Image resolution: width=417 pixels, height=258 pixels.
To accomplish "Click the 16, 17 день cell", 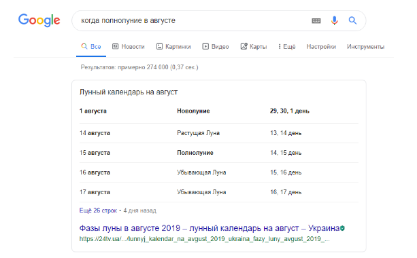I will (286, 192).
